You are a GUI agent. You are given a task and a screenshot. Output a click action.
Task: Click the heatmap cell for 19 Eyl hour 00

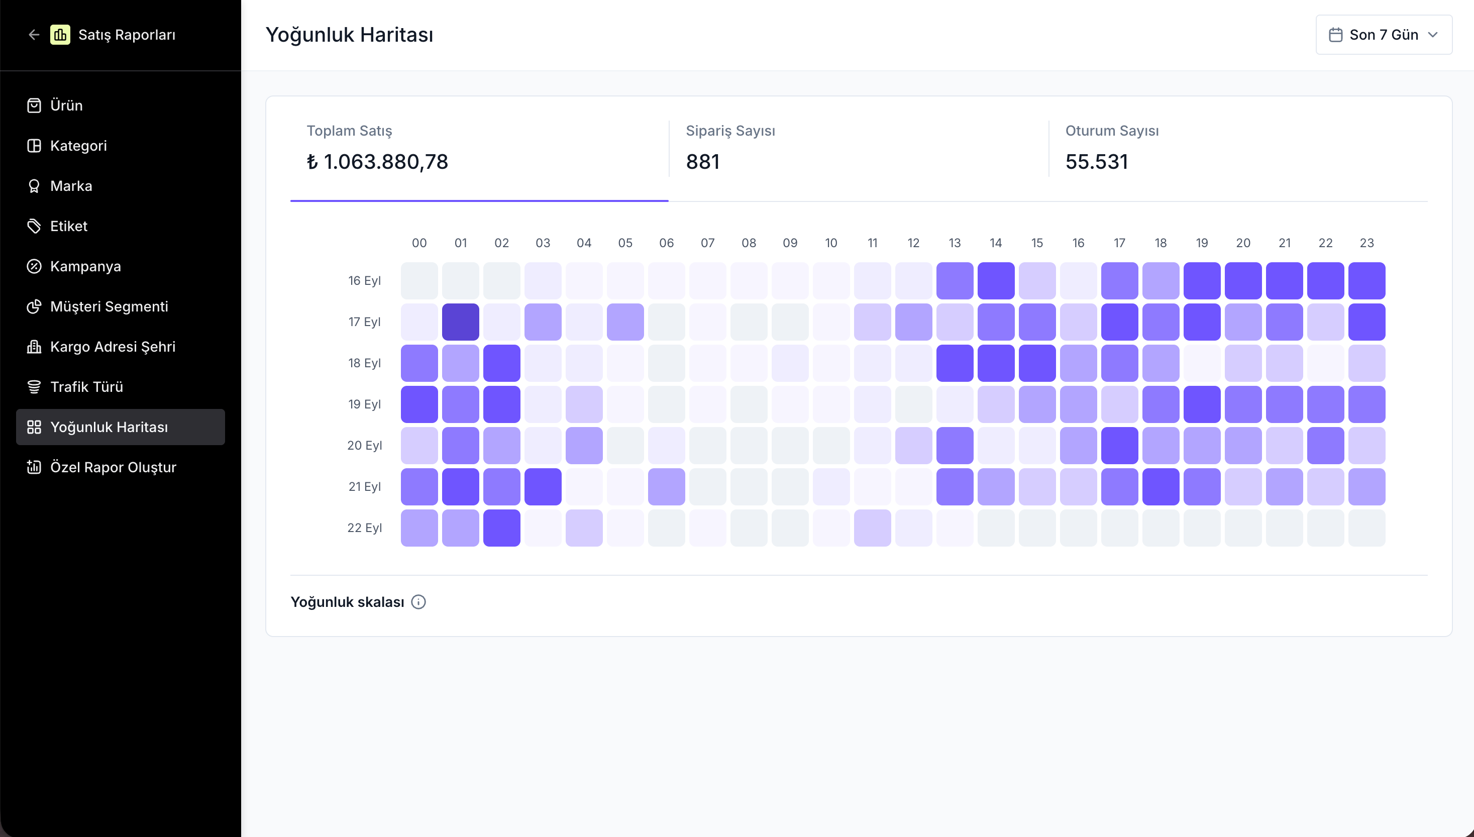[x=419, y=404]
